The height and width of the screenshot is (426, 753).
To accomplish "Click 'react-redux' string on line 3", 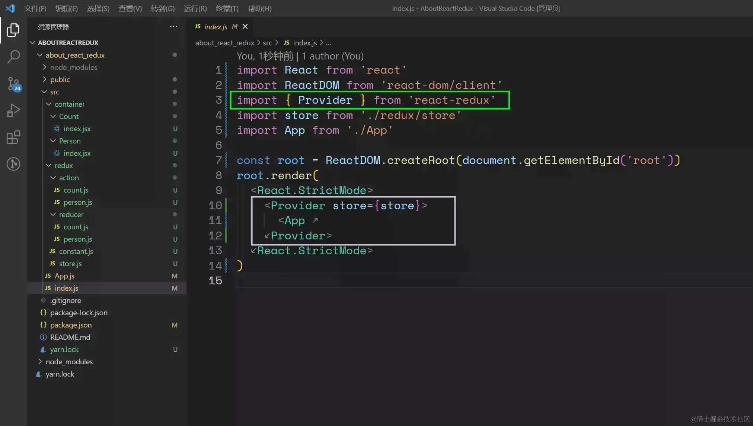I will (452, 100).
